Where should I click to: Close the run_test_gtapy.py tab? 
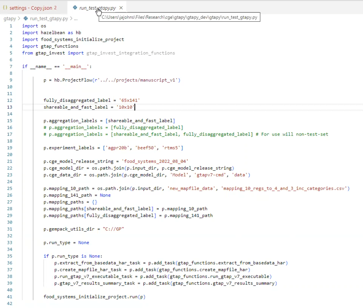click(121, 8)
